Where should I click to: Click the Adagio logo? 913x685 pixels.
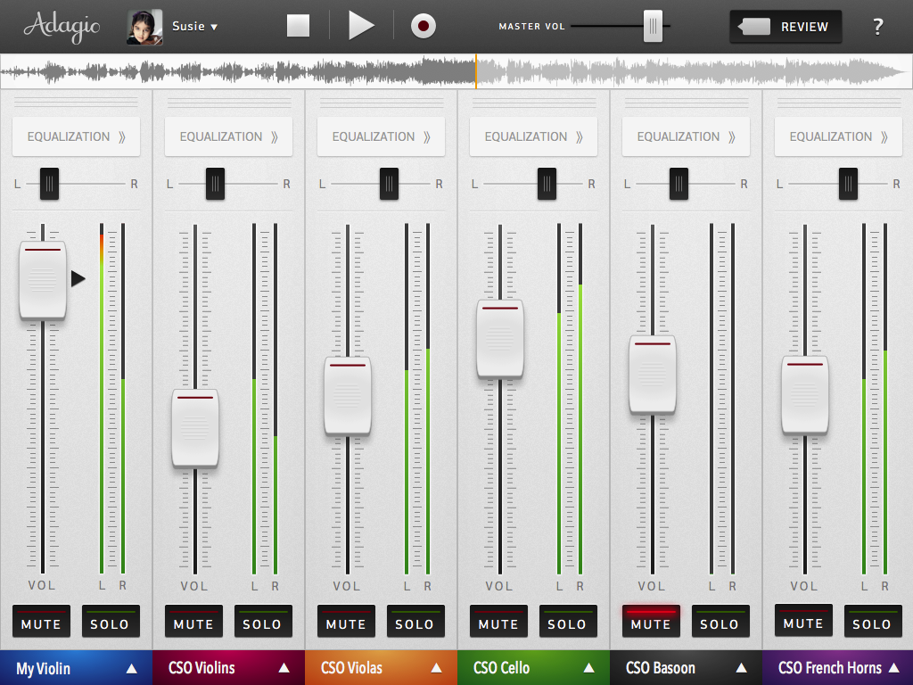click(x=62, y=27)
